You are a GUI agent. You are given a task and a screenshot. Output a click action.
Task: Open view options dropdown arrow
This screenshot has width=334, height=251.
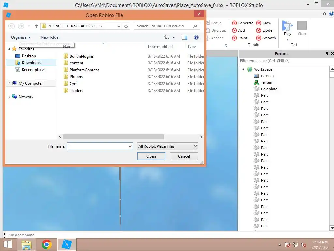(174, 37)
